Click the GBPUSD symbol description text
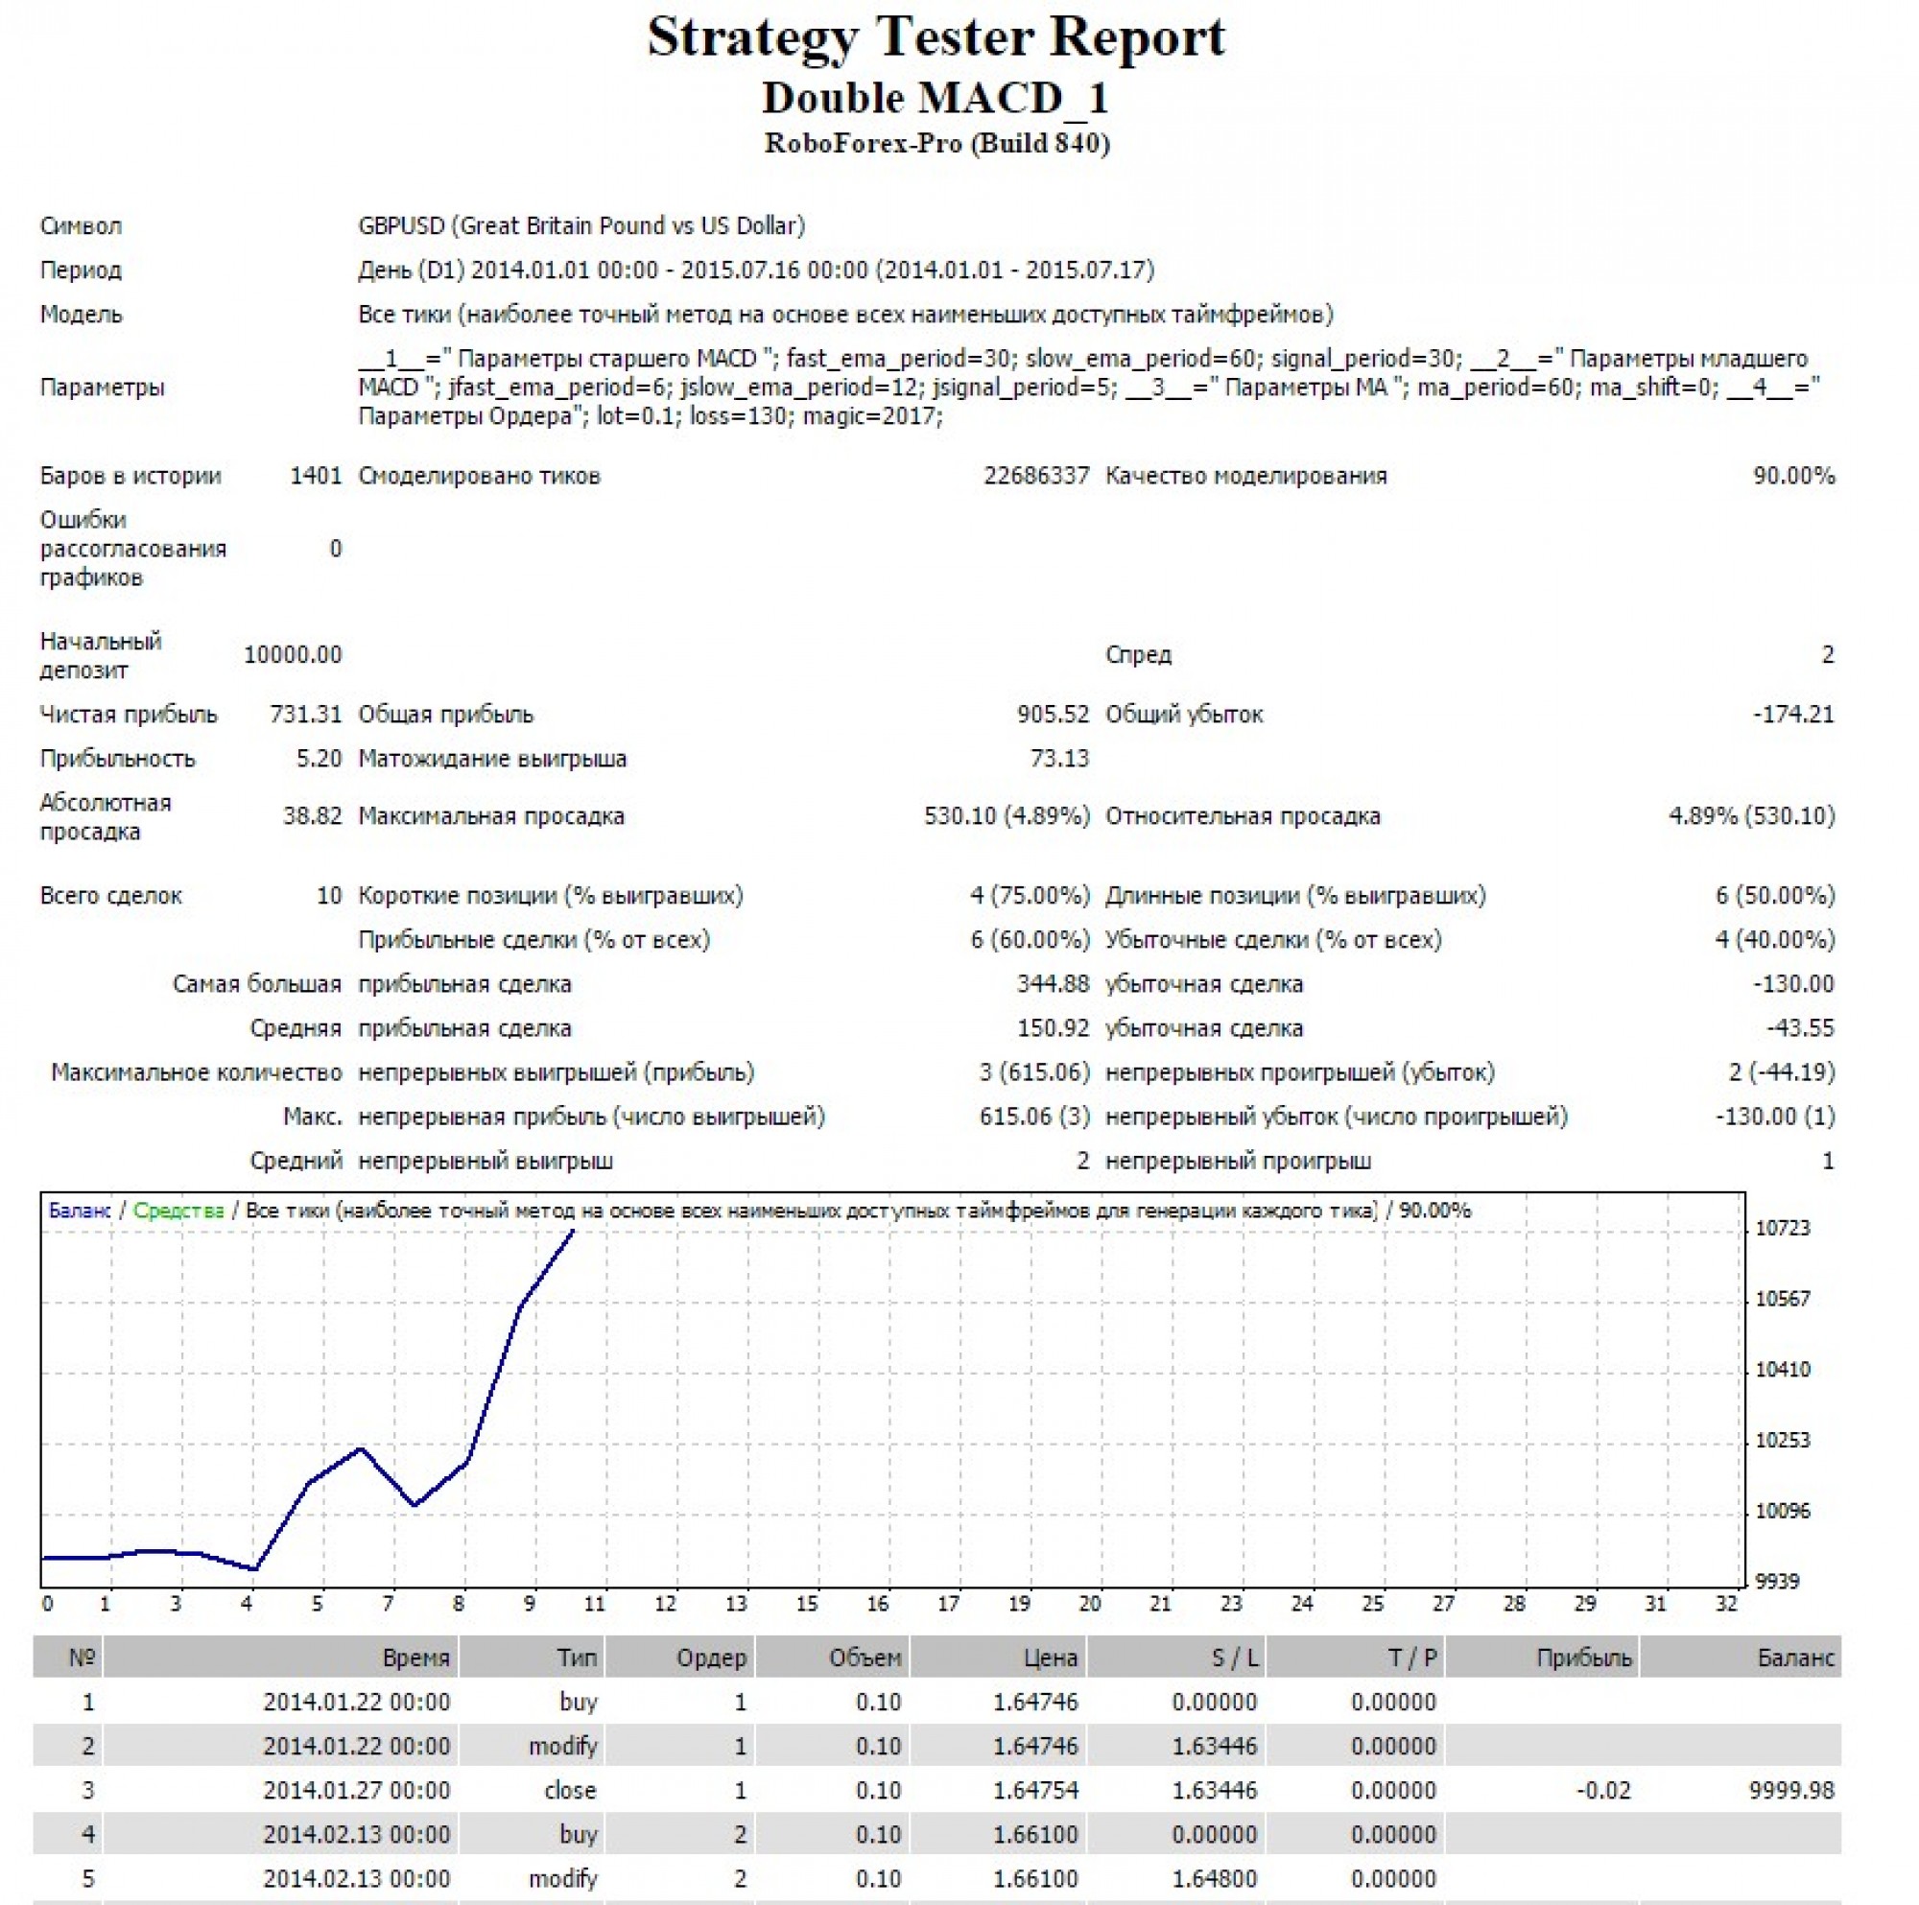 coord(581,225)
